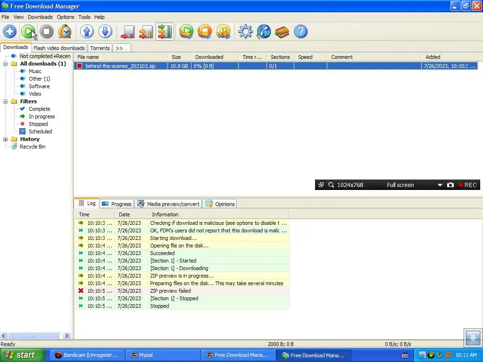Sort list by the Size column header
The width and height of the screenshot is (483, 362).
click(179, 57)
